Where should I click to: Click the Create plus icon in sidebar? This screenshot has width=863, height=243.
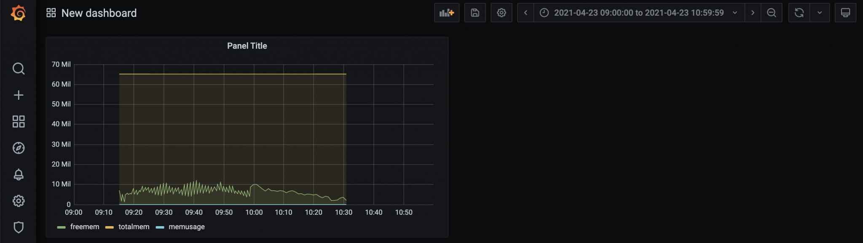19,95
